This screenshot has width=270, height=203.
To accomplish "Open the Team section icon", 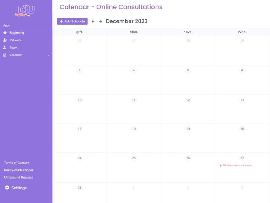I will [5, 47].
